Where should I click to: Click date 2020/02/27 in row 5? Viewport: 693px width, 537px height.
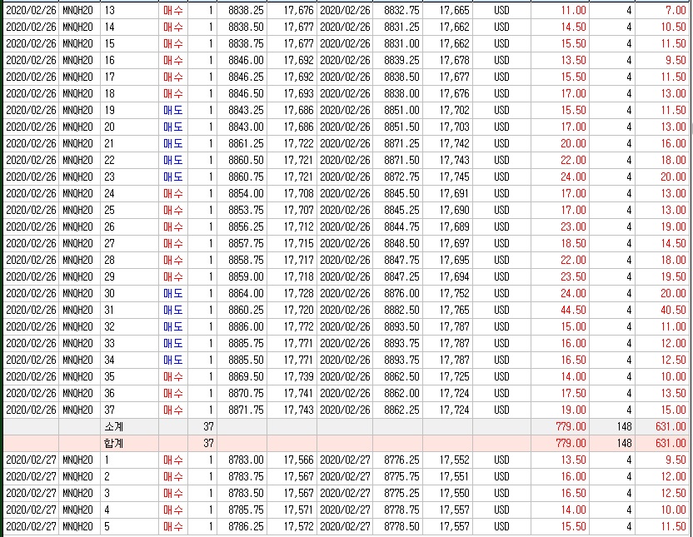[31, 526]
